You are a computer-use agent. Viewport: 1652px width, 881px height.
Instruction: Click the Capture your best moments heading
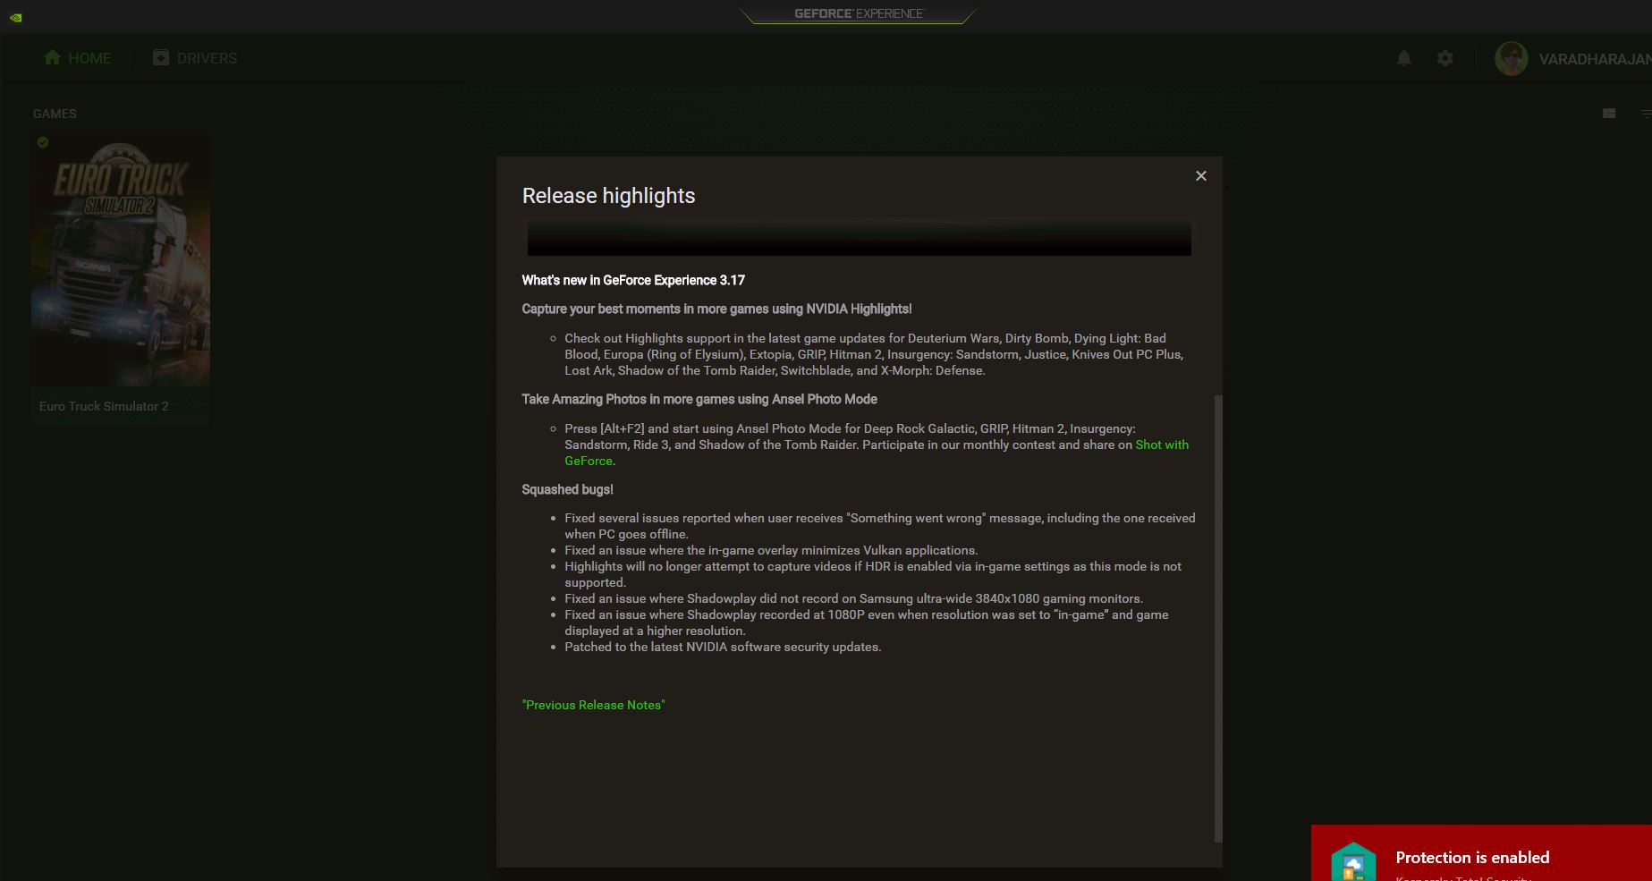coord(716,309)
